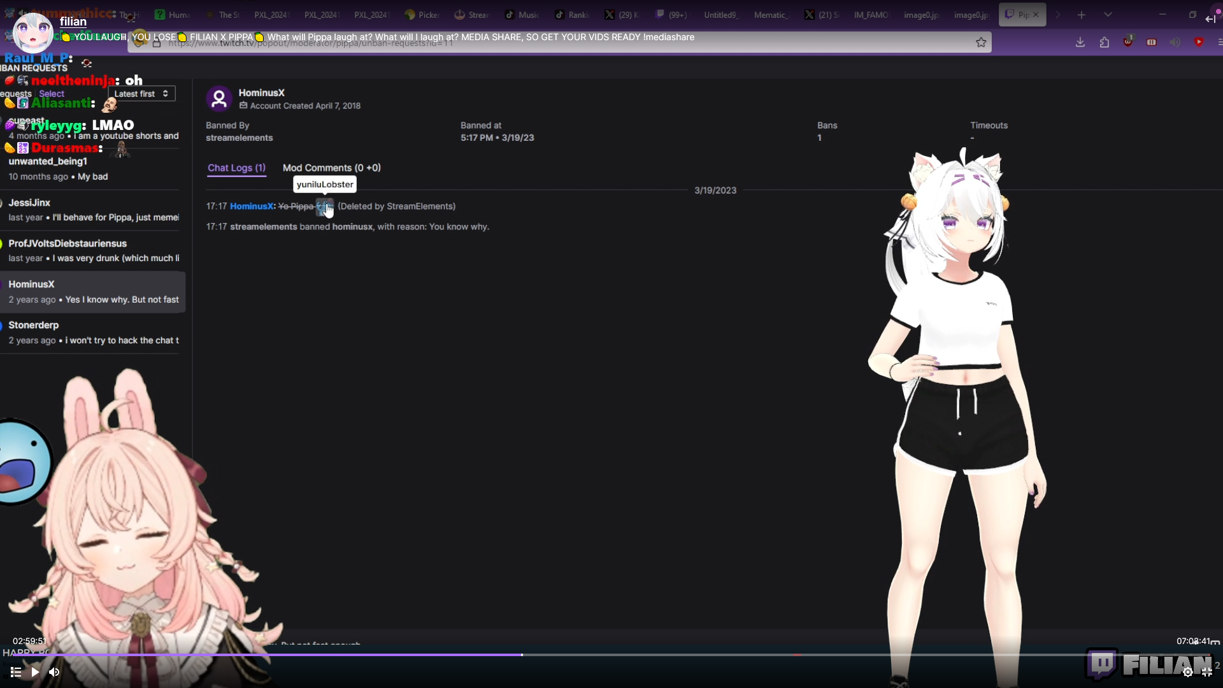Click the red shield extension icon
This screenshot has height=688, width=1223.
tap(1128, 41)
